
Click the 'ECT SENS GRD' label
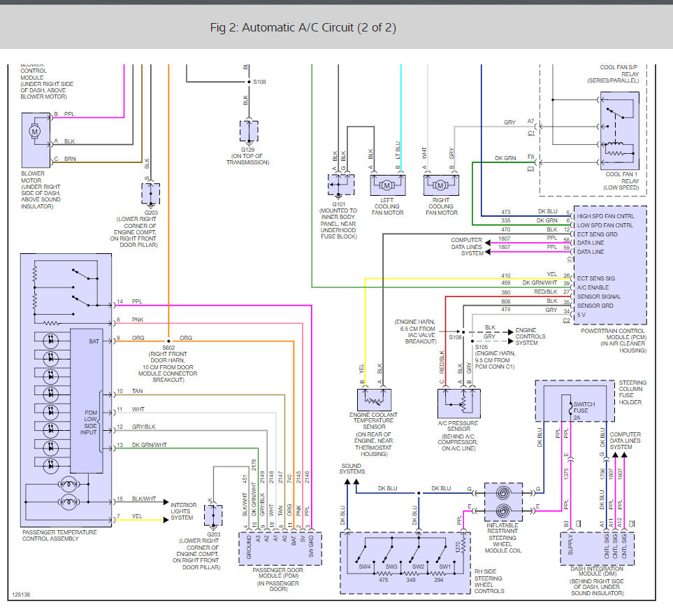click(x=597, y=234)
